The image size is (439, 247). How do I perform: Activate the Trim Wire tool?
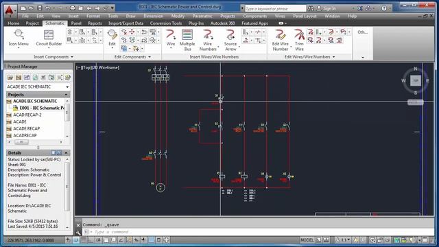tap(299, 40)
